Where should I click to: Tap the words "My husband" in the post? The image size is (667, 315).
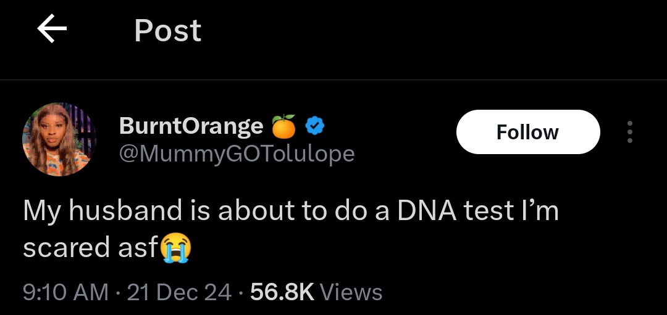101,211
